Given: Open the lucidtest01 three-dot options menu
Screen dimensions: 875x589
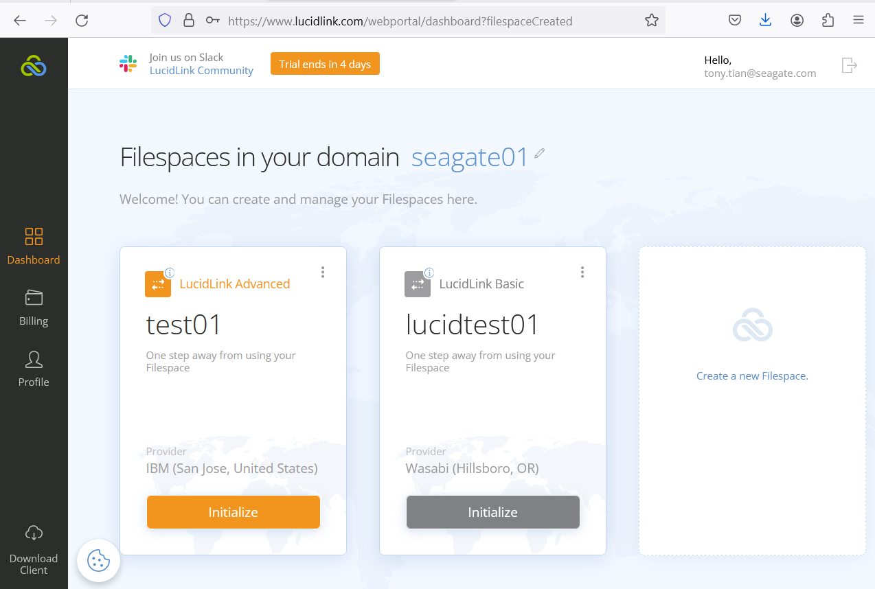Looking at the screenshot, I should coord(582,273).
